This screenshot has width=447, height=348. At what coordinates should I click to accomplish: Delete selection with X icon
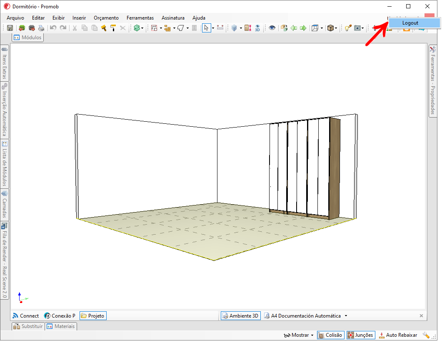click(x=123, y=28)
